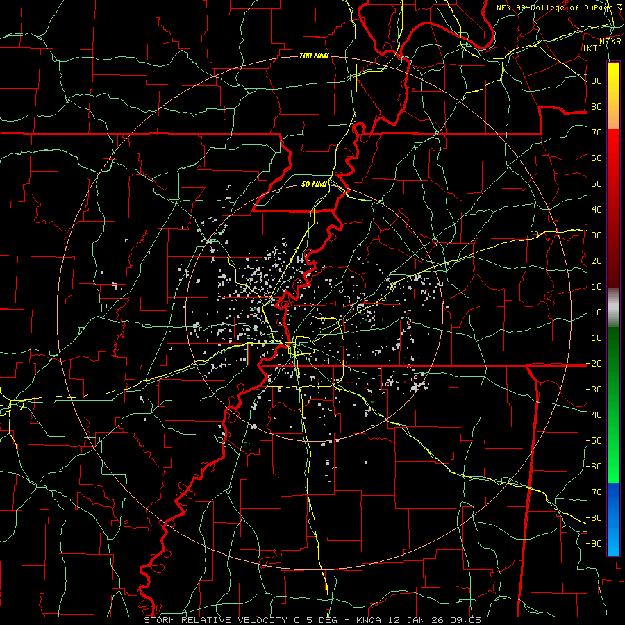Select the 0 value on velocity scale
Viewport: 625px width, 625px height.
[599, 312]
